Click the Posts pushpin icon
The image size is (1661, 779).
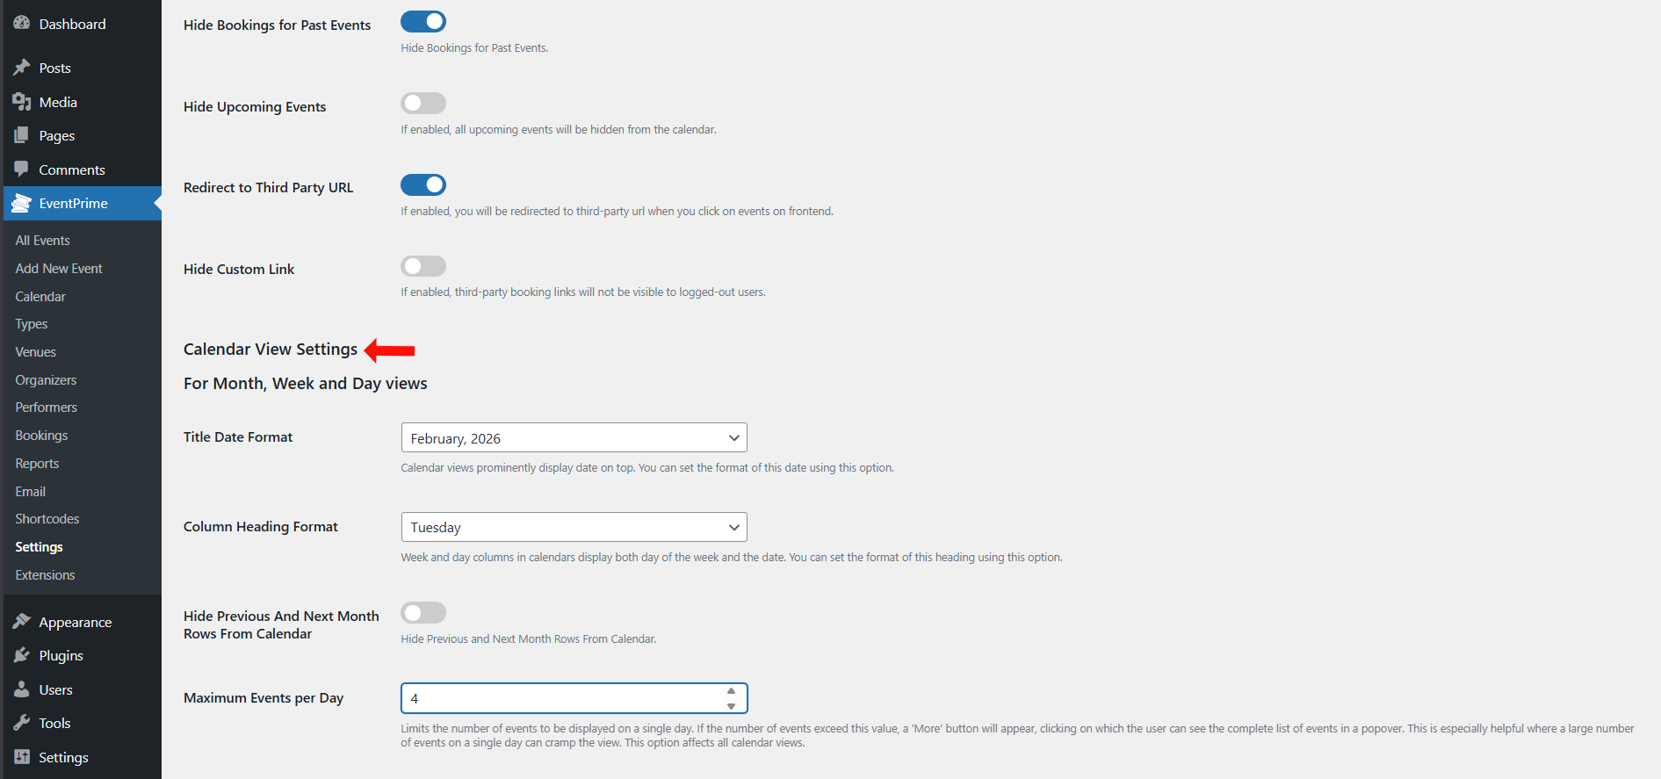pos(22,68)
